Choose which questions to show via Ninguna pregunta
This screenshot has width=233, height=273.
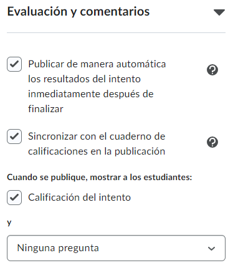(x=116, y=248)
